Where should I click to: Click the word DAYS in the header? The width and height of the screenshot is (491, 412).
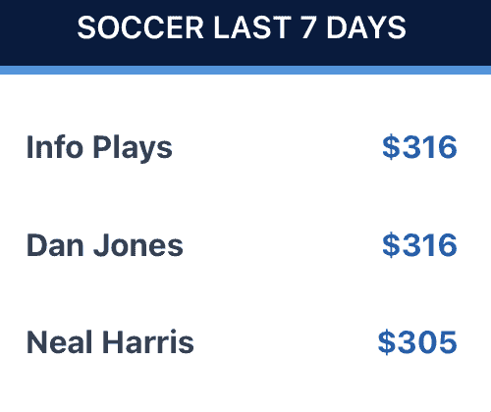point(366,27)
